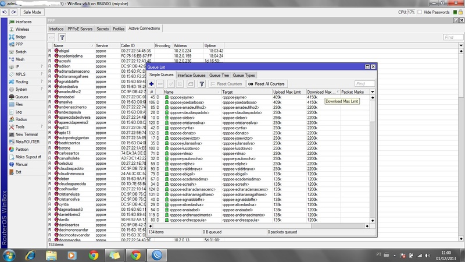Switch to the PPPoE Servers tab

pyautogui.click(x=80, y=29)
